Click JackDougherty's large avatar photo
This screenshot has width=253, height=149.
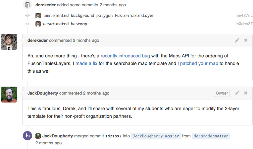coord(9,95)
